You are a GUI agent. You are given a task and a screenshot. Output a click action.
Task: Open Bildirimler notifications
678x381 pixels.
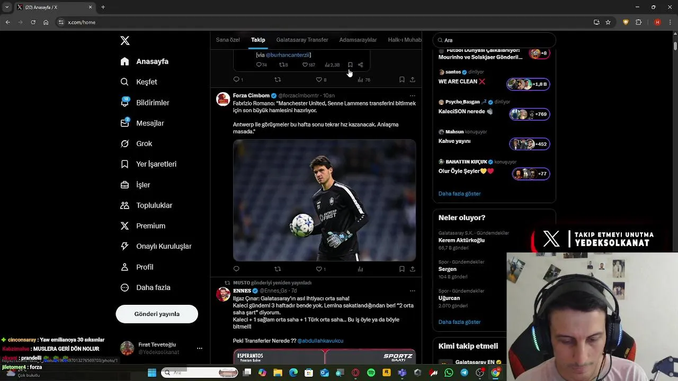145,103
